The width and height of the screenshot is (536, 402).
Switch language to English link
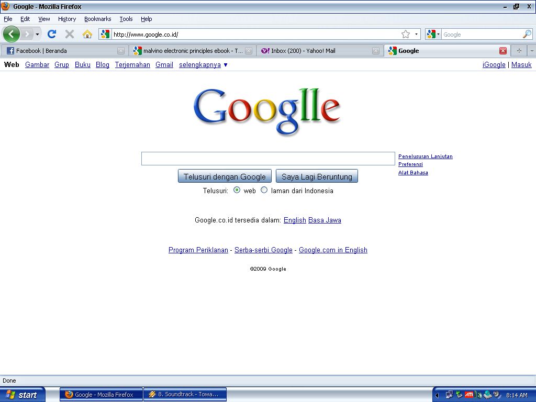click(295, 220)
